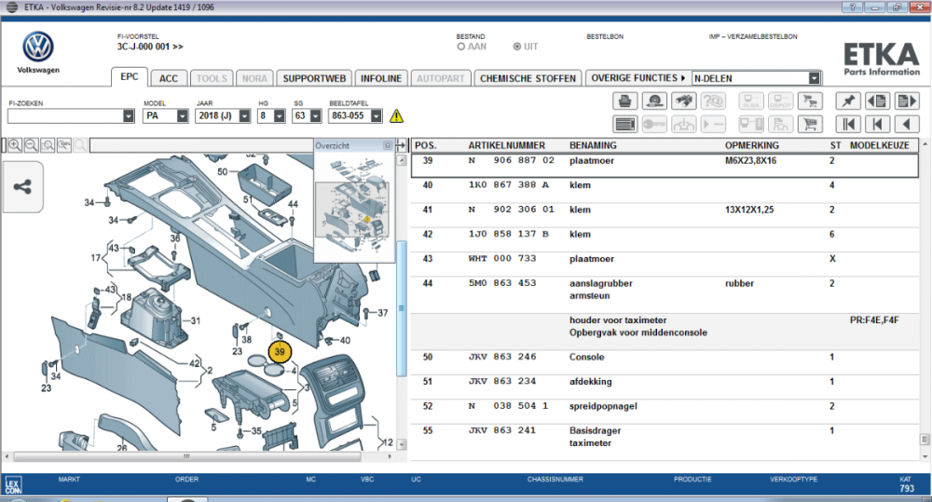The height and width of the screenshot is (502, 932).
Task: Click the DEPOT icon
Action: pos(780,101)
